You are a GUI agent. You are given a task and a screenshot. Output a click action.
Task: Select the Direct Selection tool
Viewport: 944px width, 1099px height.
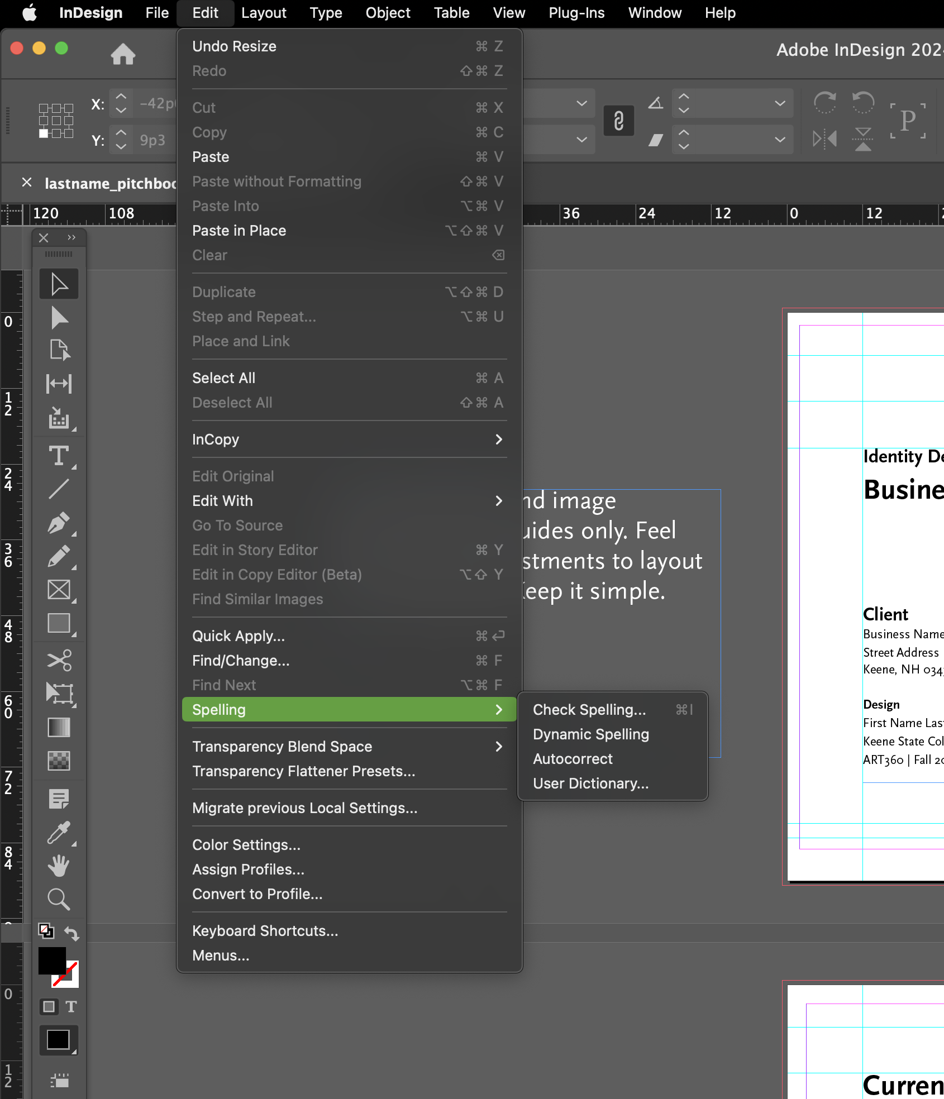(58, 318)
